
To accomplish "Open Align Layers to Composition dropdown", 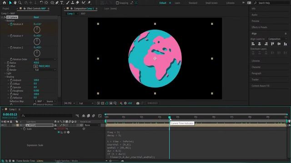I will tap(277, 39).
